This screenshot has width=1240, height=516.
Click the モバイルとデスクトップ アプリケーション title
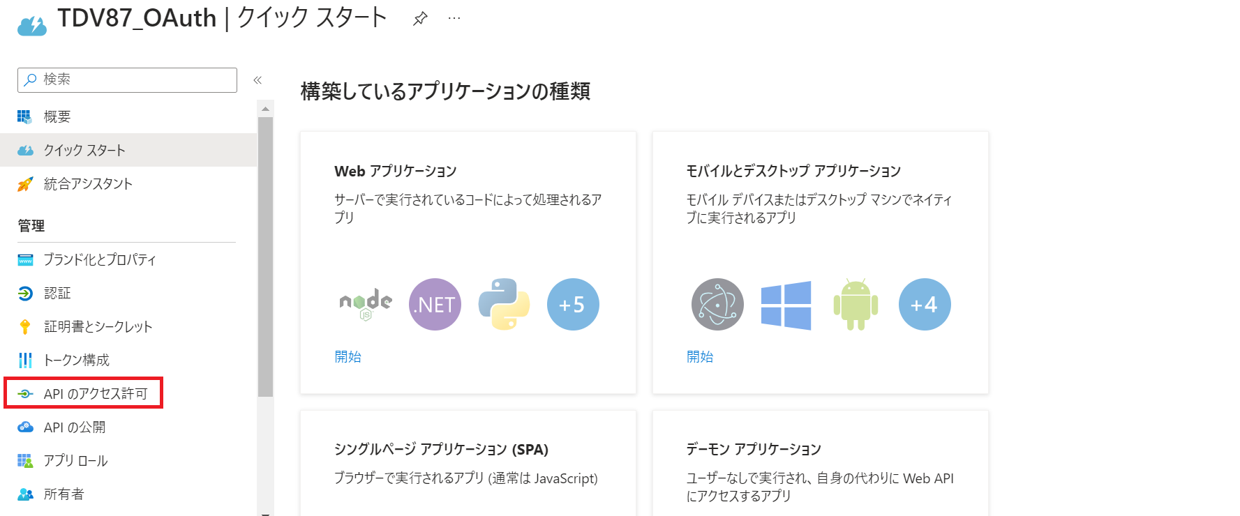point(793,171)
